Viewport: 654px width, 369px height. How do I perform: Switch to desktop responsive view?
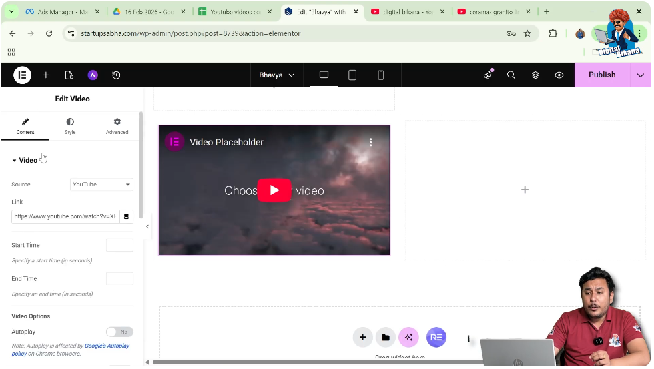(x=324, y=75)
